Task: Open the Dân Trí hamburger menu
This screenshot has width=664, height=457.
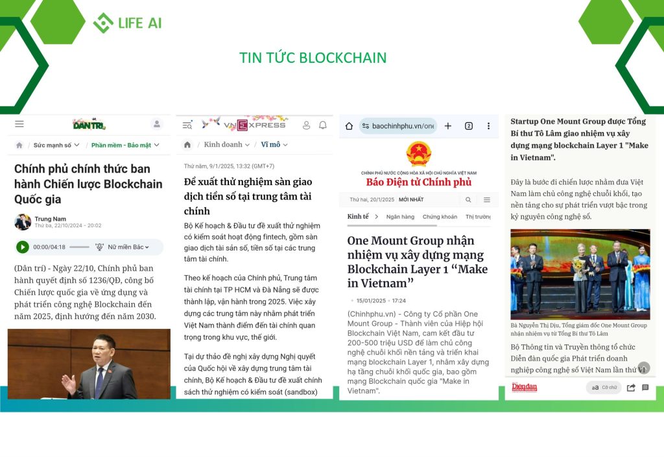Action: click(x=19, y=124)
